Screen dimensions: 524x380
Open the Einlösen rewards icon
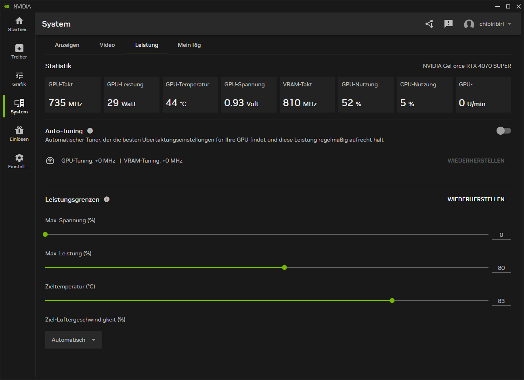tap(19, 132)
